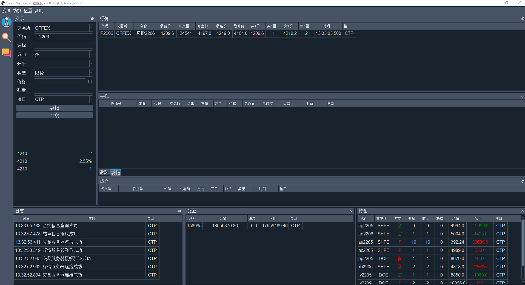Viewport: 525px width, 285px height.
Task: Open the 类型 dropdown showing 限价
Action: (x=63, y=73)
